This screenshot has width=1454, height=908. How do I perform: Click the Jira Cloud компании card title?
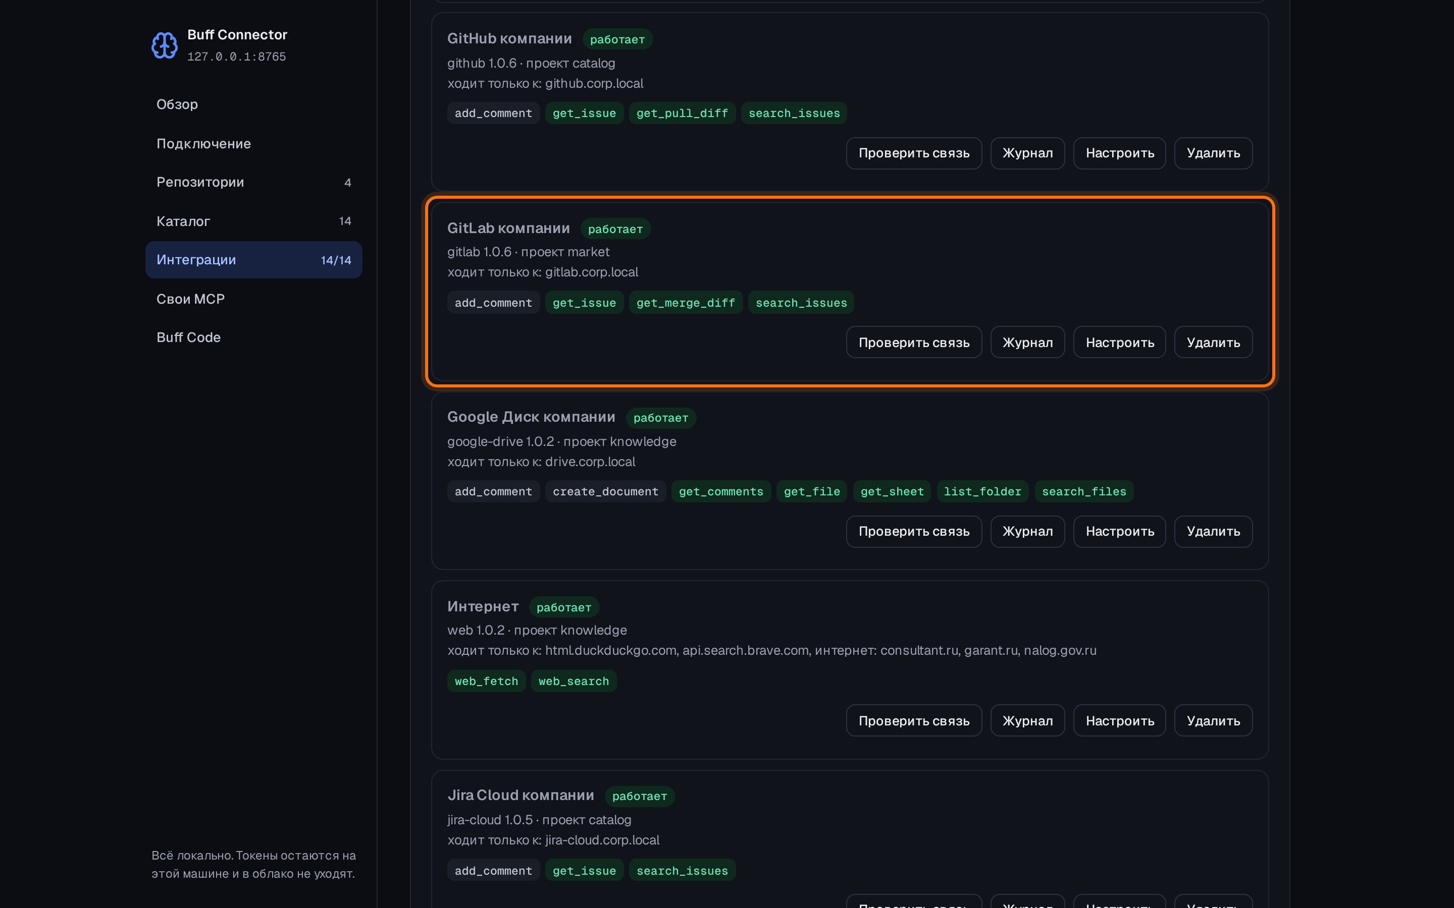tap(521, 795)
